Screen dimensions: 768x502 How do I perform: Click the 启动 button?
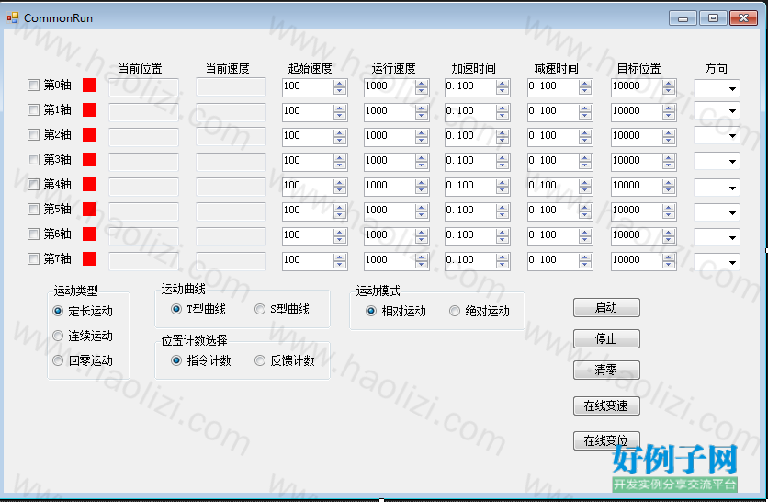[x=606, y=308]
